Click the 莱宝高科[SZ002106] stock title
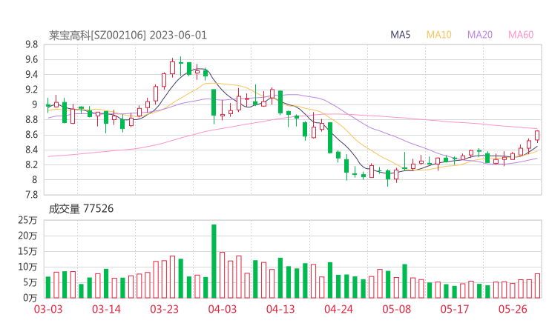This screenshot has height=326, width=549. [x=97, y=35]
